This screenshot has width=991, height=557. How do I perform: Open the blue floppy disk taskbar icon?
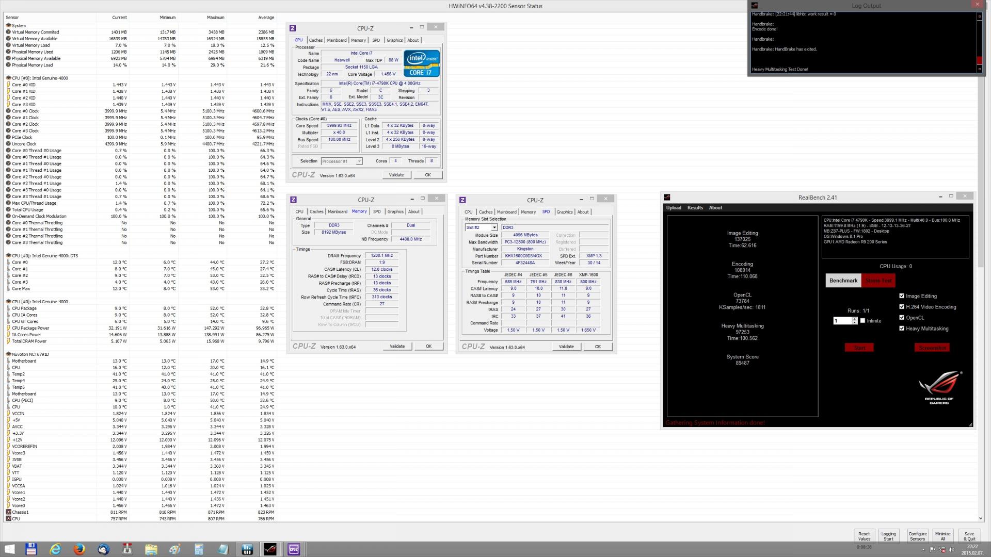[x=31, y=549]
